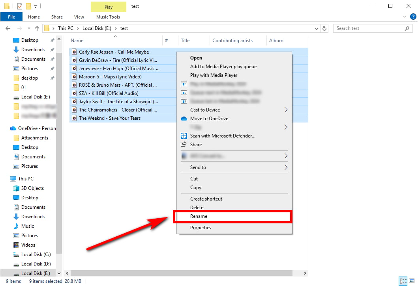Switch to large icons view in status bar
Screen dimensions: 418x286
[x=412, y=281]
